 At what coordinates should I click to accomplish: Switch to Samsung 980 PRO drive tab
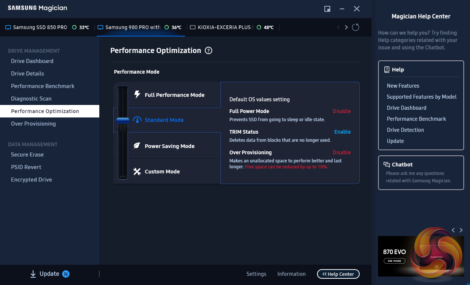pos(141,27)
